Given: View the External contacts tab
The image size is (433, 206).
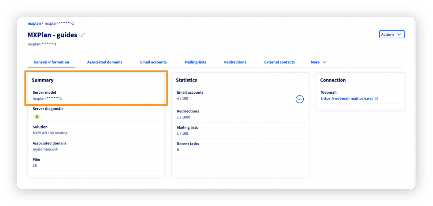Looking at the screenshot, I should [279, 62].
